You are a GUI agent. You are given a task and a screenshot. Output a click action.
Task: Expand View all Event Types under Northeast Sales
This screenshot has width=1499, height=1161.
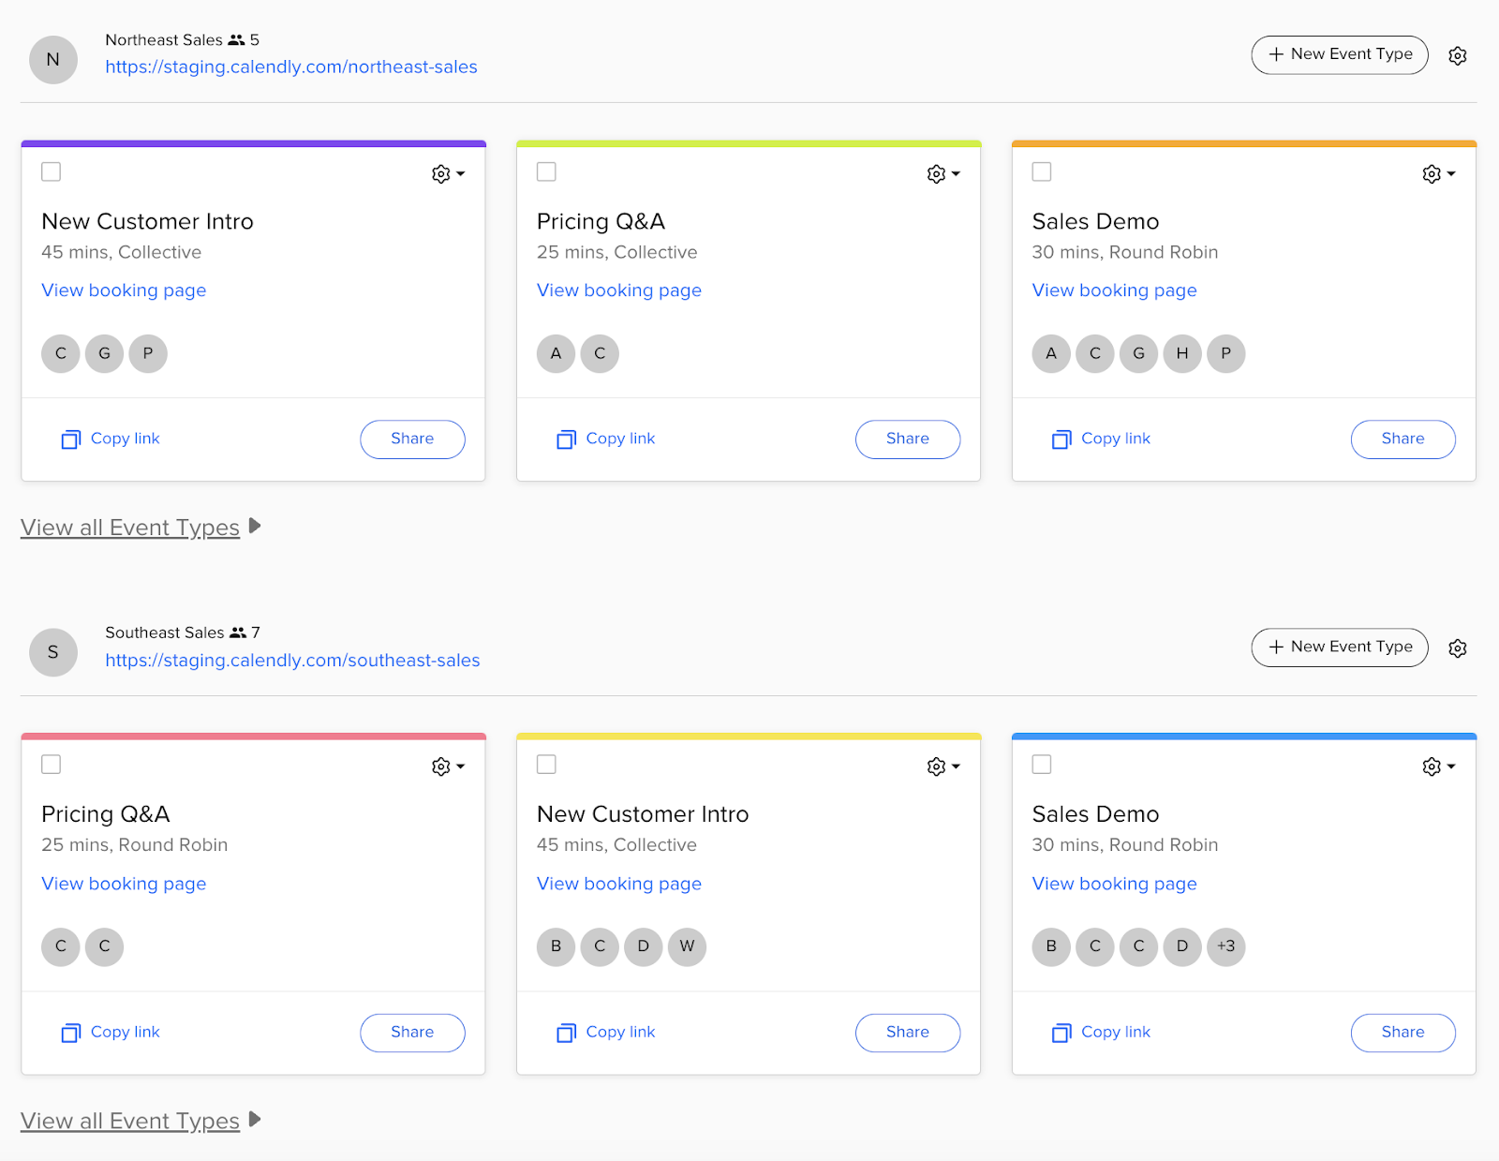[141, 528]
